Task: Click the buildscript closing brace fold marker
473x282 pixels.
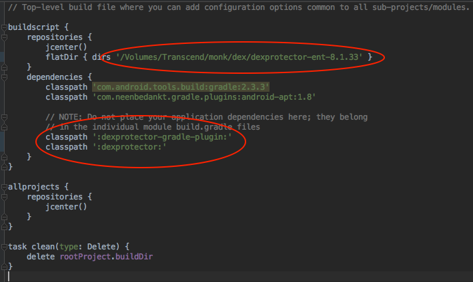Action: (x=3, y=166)
